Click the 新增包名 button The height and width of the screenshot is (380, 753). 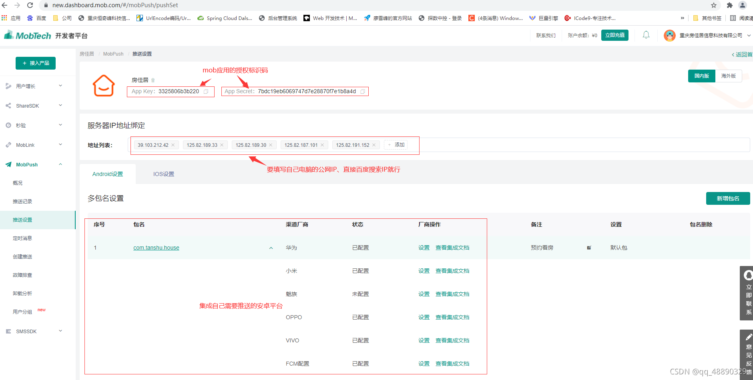tap(728, 198)
